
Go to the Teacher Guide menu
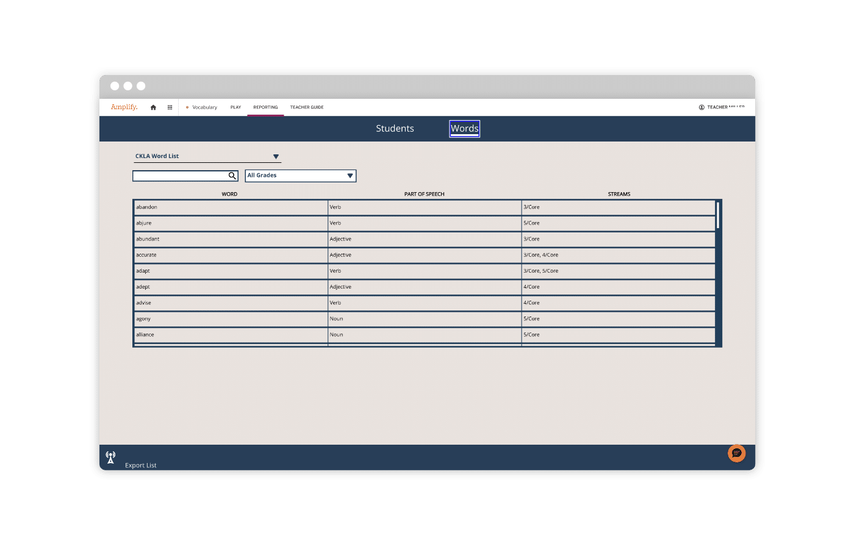[307, 107]
